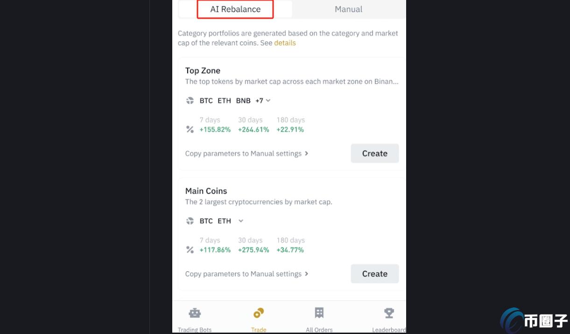Open Trading Bots robot icon
570x334 pixels.
coord(195,313)
